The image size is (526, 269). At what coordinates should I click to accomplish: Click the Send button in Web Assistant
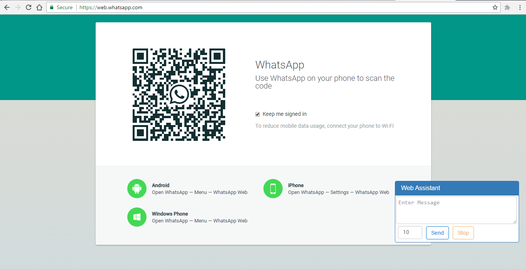pyautogui.click(x=437, y=233)
